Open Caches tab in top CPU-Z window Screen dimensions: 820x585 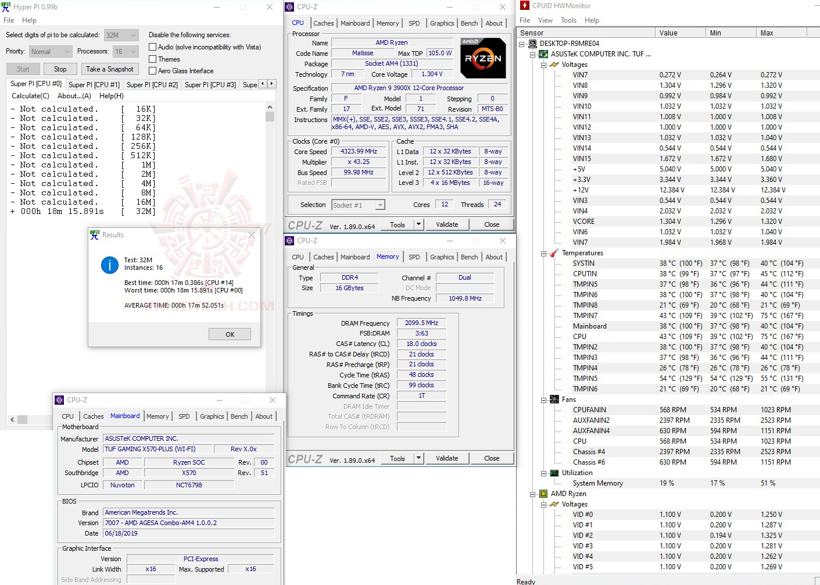(x=324, y=23)
